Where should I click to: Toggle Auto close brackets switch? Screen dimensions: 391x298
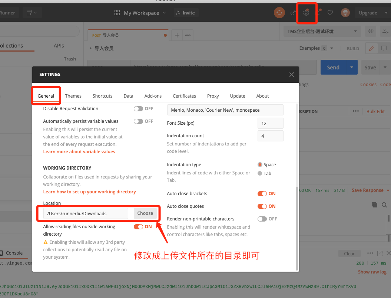[262, 194]
